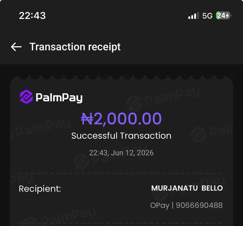This screenshot has height=226, width=243.
Task: Tap the Naira currency symbol
Action: click(87, 119)
